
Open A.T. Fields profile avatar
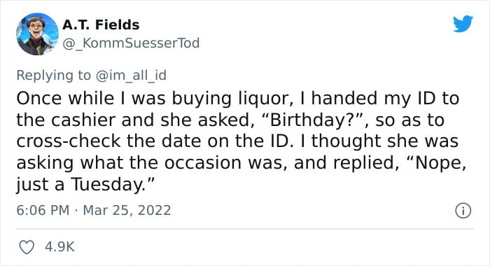coord(38,34)
